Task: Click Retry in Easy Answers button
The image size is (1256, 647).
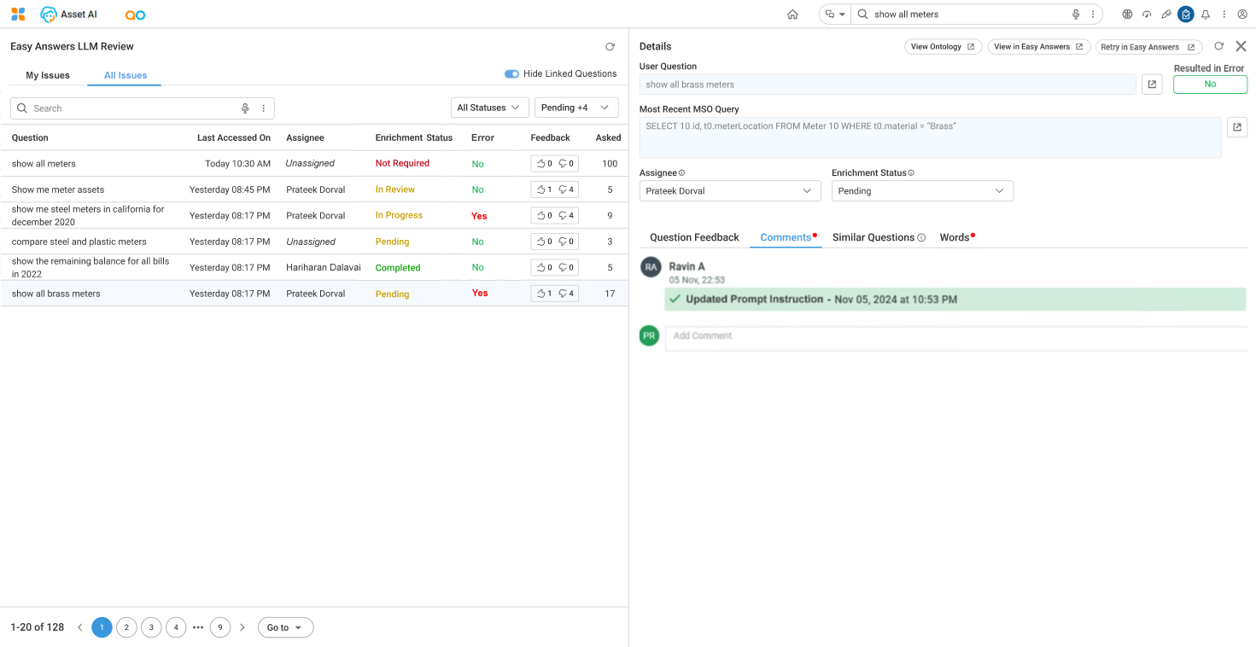Action: click(1148, 47)
